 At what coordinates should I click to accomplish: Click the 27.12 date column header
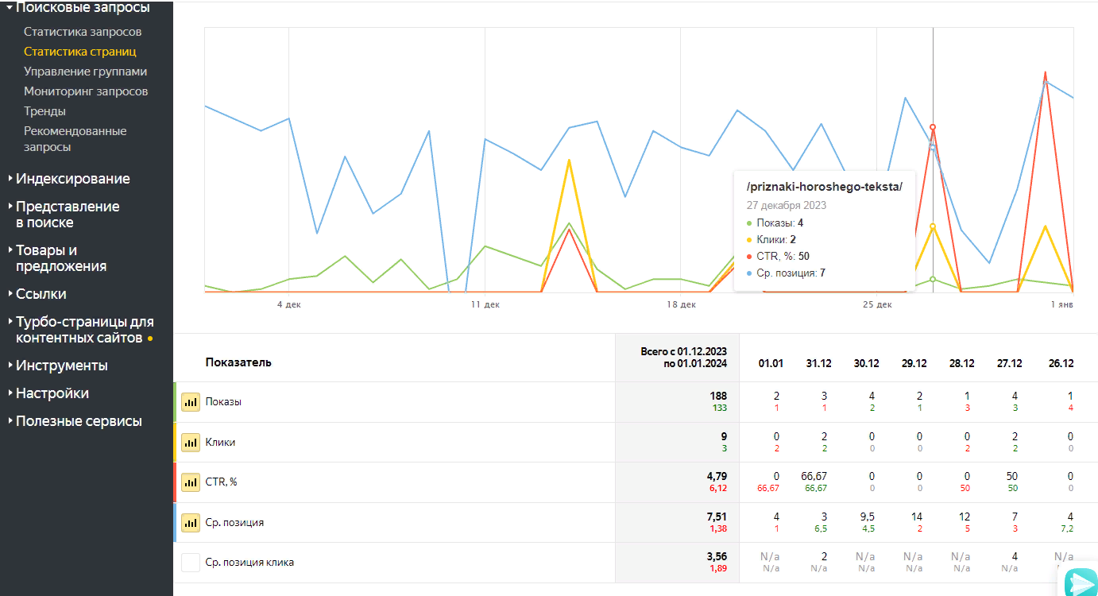click(1009, 363)
